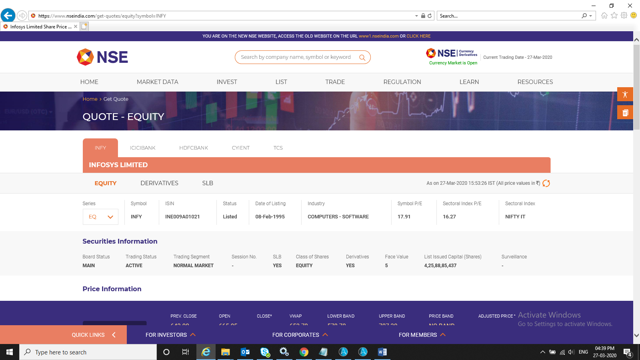This screenshot has height=360, width=640.
Task: Open Google Chrome from taskbar
Action: [304, 352]
